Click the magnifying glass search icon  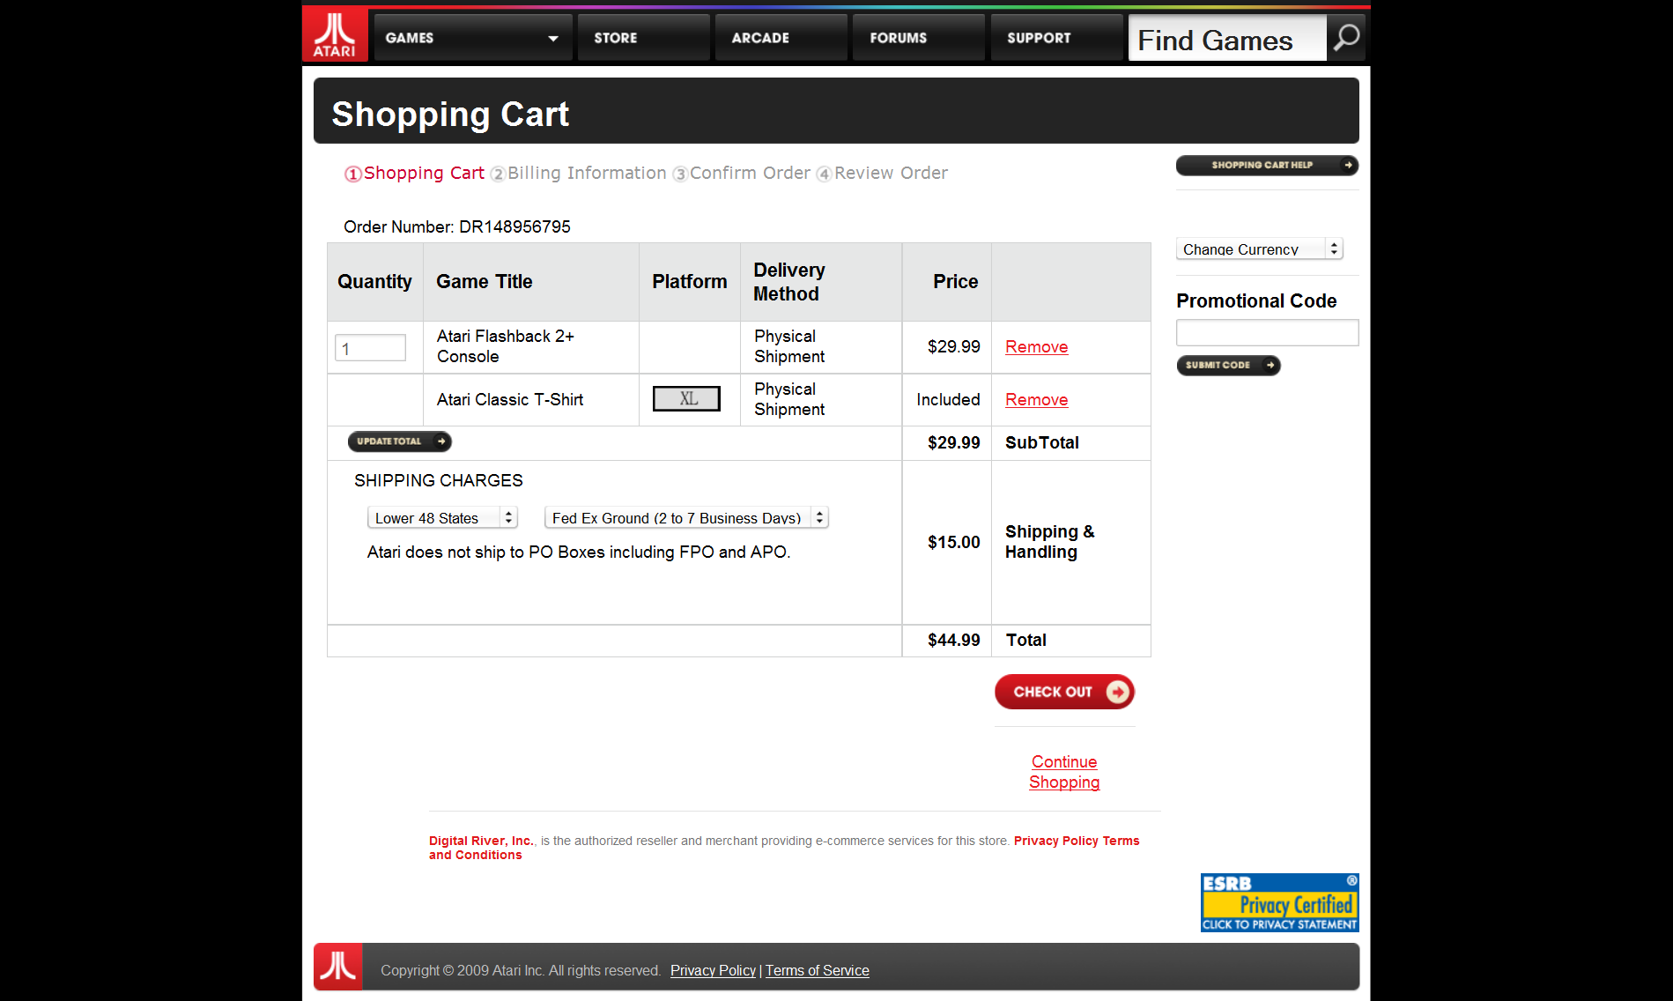coord(1346,38)
